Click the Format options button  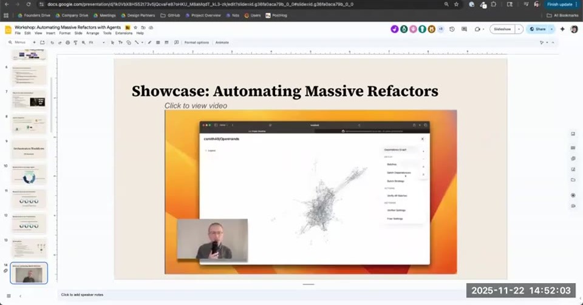(197, 42)
